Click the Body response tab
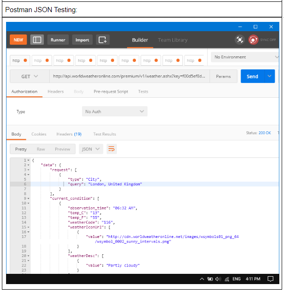Screen dimensions: 284x292 [16, 134]
